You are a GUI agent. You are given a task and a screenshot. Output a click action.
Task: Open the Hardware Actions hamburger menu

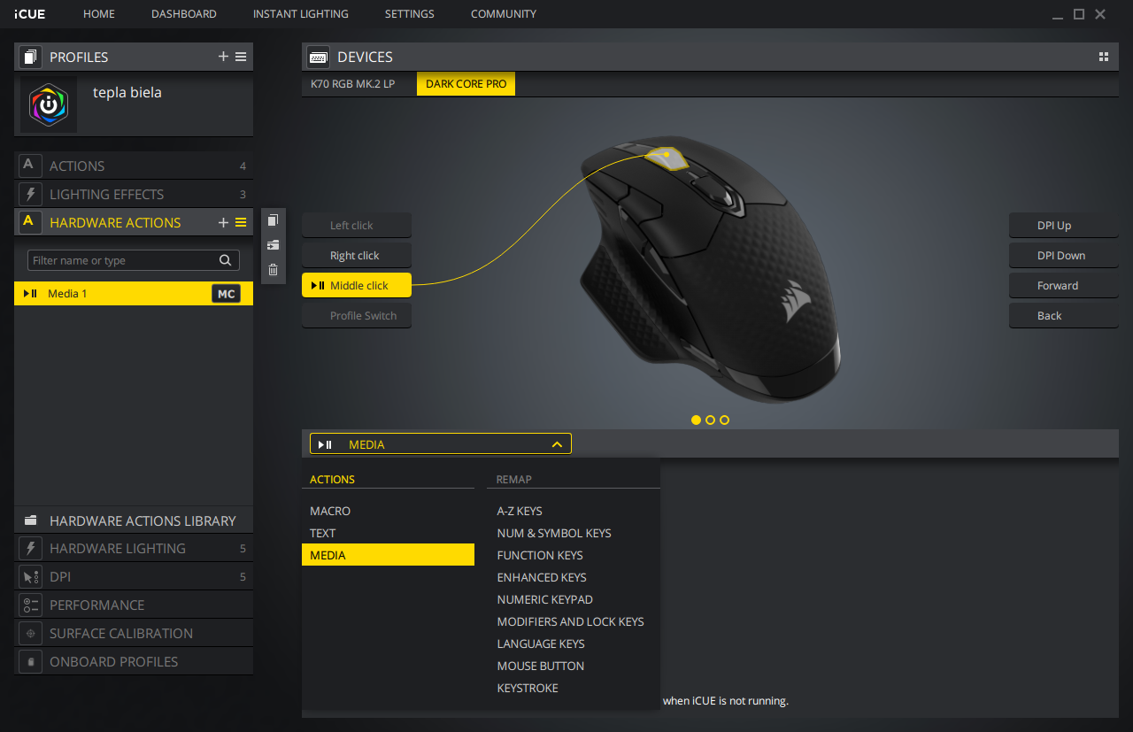pos(241,222)
